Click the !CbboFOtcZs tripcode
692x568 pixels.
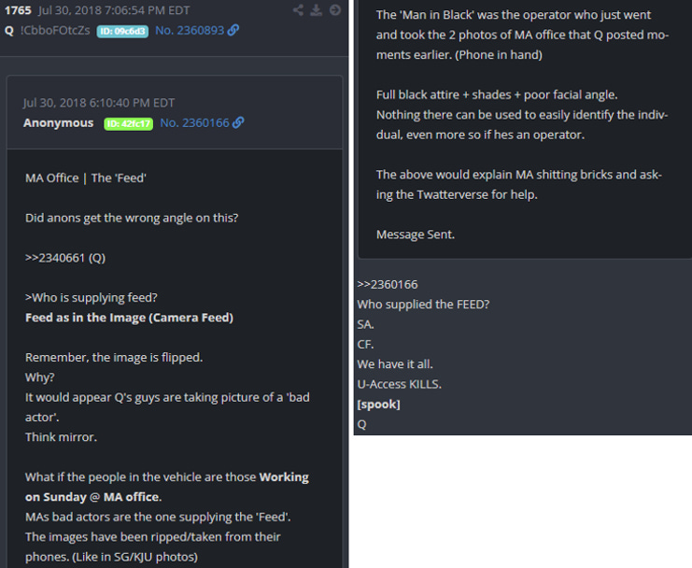55,31
